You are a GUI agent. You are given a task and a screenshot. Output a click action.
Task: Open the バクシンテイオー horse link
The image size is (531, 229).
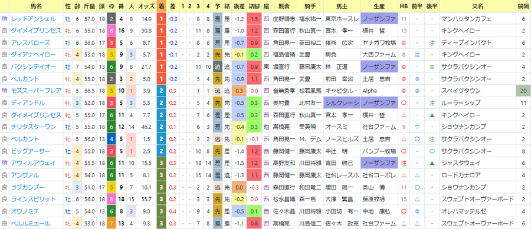[x=33, y=67]
